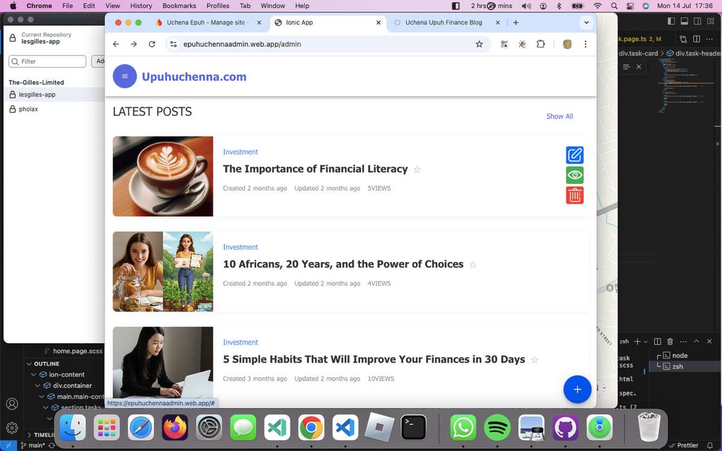Open Terminal from the Dock
The height and width of the screenshot is (451, 722).
(414, 428)
